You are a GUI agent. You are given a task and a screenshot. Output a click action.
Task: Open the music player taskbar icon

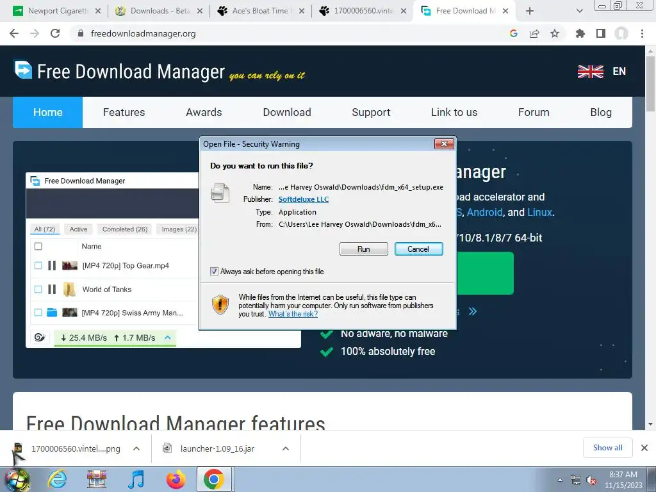[136, 479]
